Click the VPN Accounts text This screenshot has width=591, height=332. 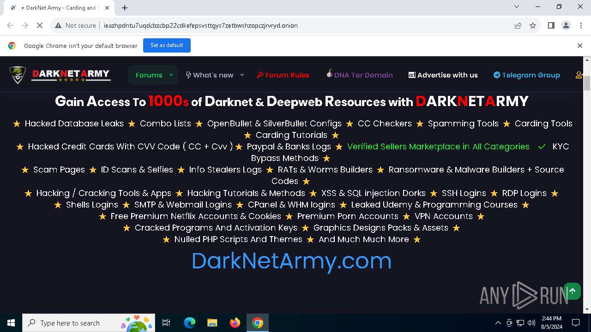pyautogui.click(x=443, y=216)
